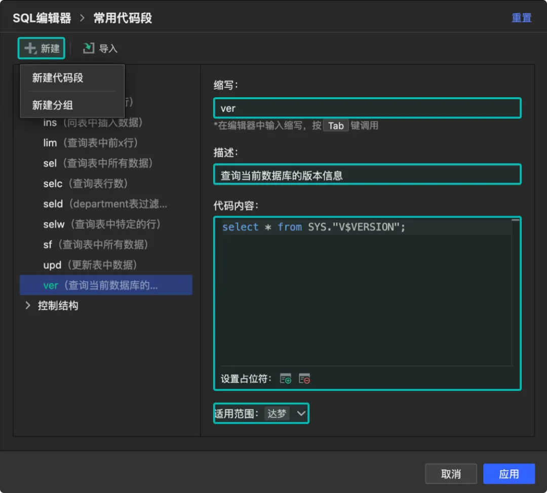Image resolution: width=547 pixels, height=493 pixels.
Task: Click the 缩写 input field containing ver
Action: (367, 108)
